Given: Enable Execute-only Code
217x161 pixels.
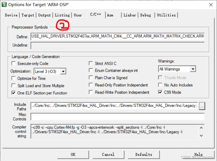Looking at the screenshot, I should tap(14, 63).
